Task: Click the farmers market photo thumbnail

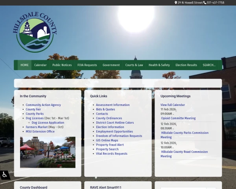Action: click(48, 152)
